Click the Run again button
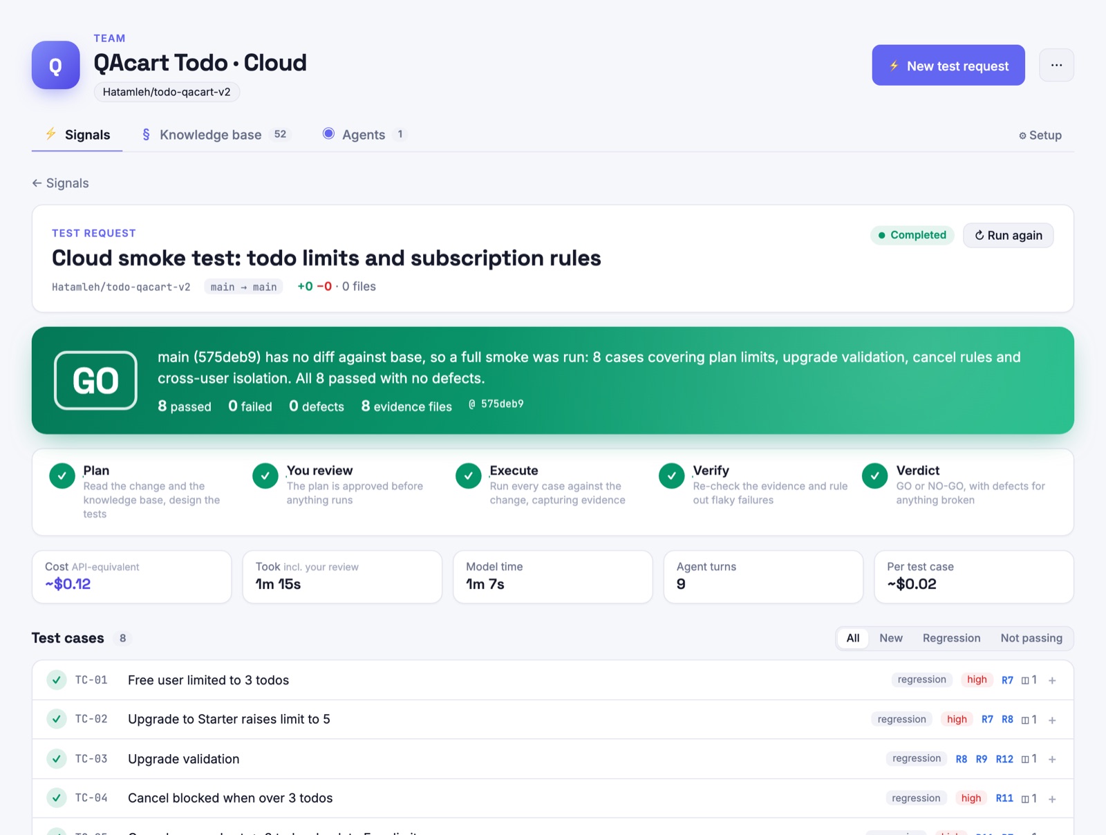The image size is (1106, 835). click(x=1008, y=235)
